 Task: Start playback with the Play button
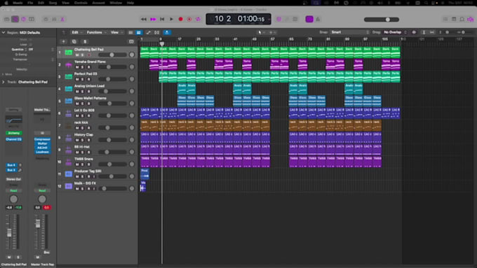(x=171, y=19)
